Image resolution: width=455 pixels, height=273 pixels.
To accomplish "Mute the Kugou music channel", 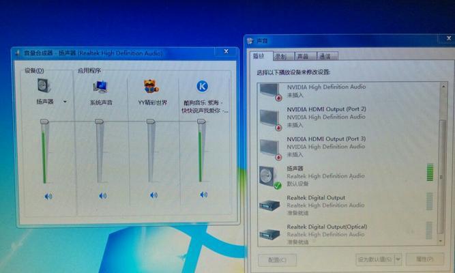I will [204, 195].
